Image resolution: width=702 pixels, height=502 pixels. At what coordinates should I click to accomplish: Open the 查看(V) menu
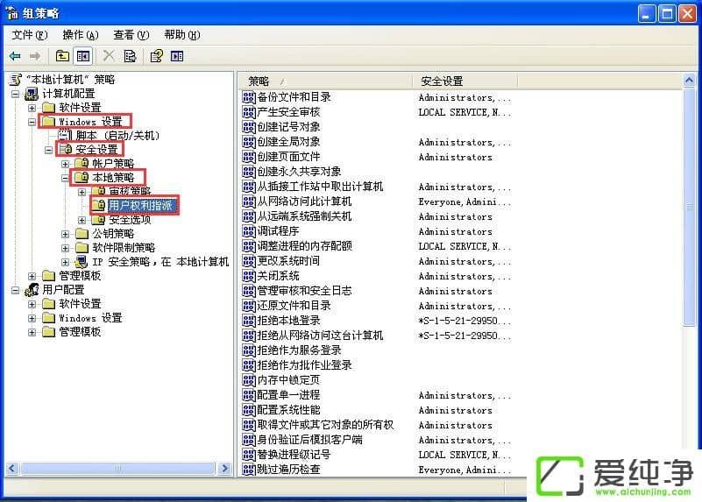pos(131,35)
